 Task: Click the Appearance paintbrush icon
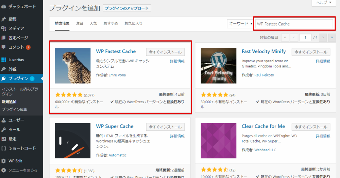tap(4, 69)
